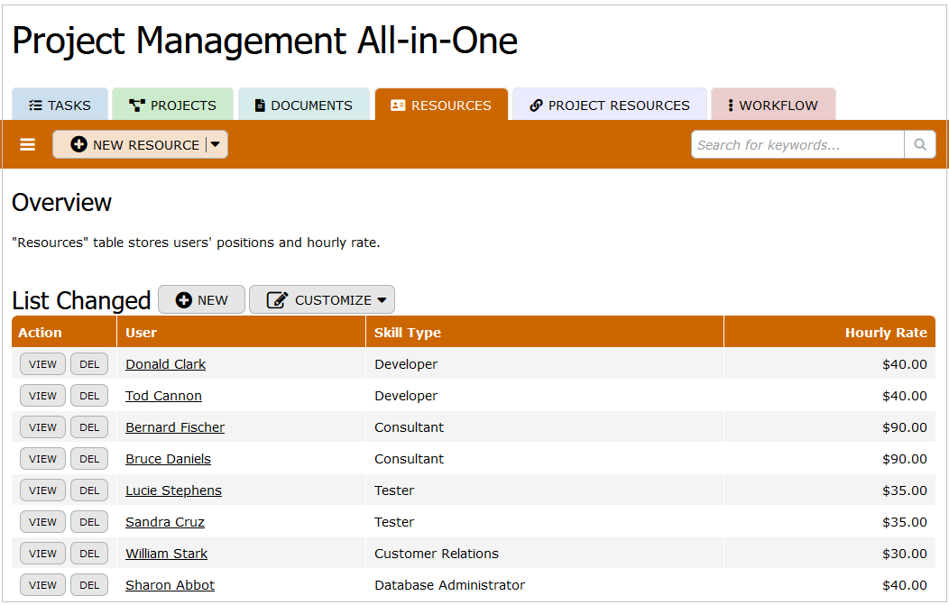The height and width of the screenshot is (605, 949).
Task: Click the magnifying glass search icon
Action: (x=919, y=144)
